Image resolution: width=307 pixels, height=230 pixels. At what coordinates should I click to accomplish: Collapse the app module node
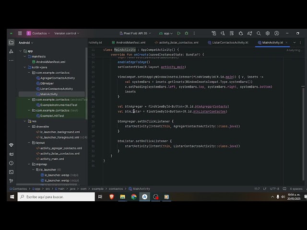click(x=20, y=51)
